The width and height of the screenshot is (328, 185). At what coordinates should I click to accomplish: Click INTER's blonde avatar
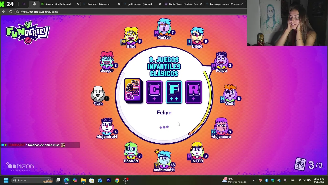click(197, 150)
